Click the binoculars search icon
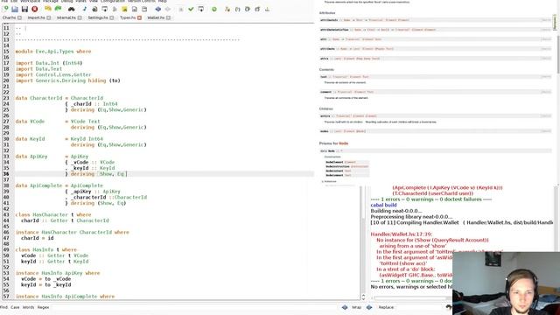 72,9
